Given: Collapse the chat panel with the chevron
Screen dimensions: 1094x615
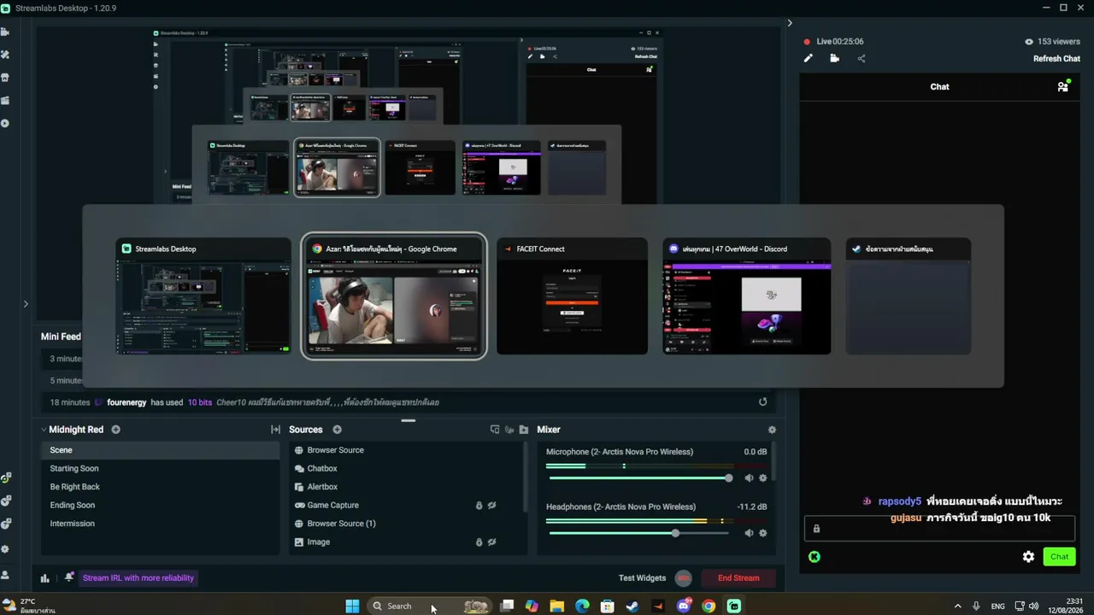Looking at the screenshot, I should 790,23.
